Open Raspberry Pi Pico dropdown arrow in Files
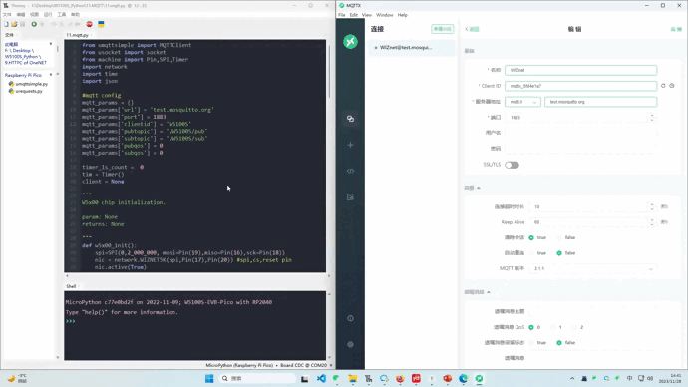The width and height of the screenshot is (688, 387). [51, 75]
